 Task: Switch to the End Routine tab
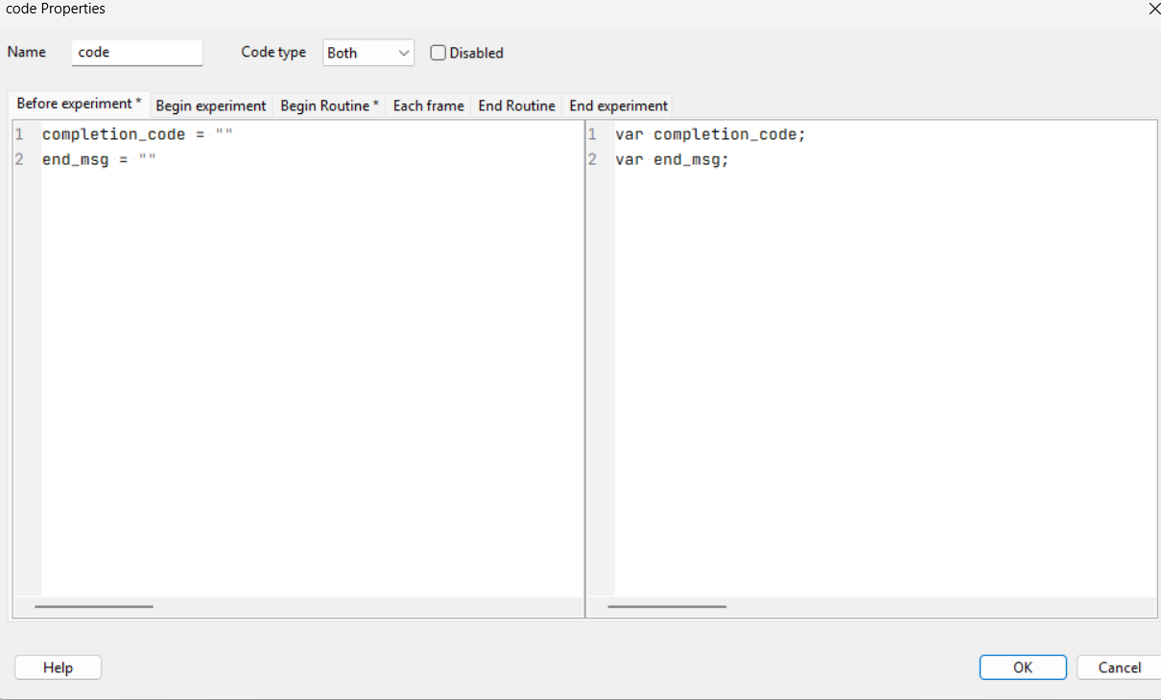tap(516, 105)
